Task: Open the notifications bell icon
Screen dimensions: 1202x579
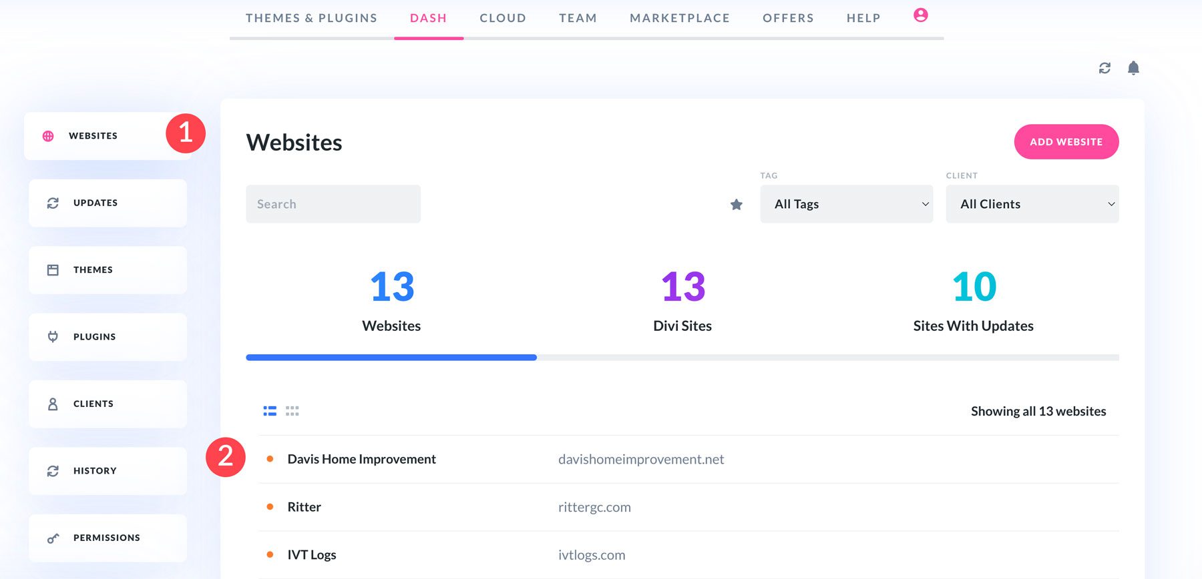Action: pos(1133,68)
